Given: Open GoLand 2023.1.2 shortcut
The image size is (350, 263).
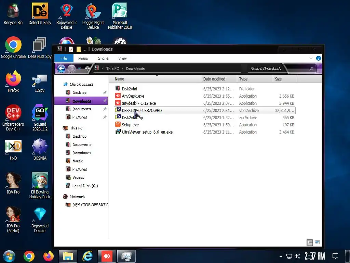Looking at the screenshot, I should click(x=40, y=117).
